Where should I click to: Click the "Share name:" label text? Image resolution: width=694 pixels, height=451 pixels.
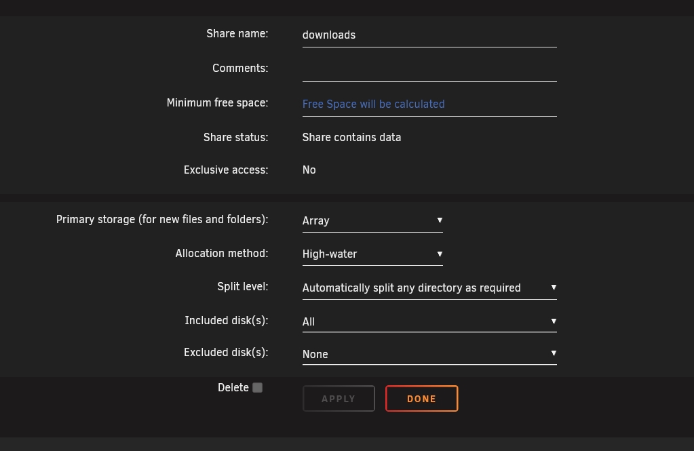(x=237, y=34)
